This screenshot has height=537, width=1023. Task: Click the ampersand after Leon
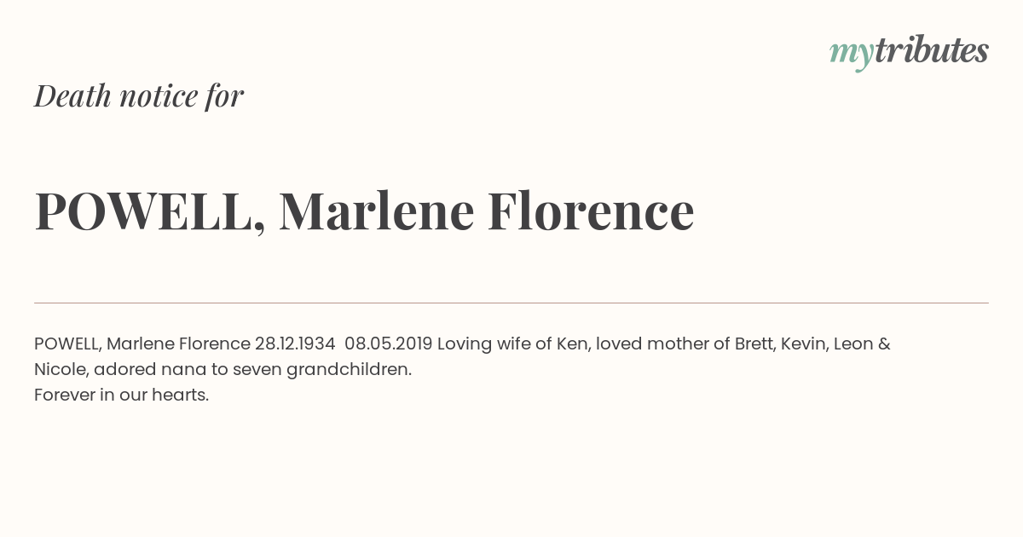coord(884,344)
